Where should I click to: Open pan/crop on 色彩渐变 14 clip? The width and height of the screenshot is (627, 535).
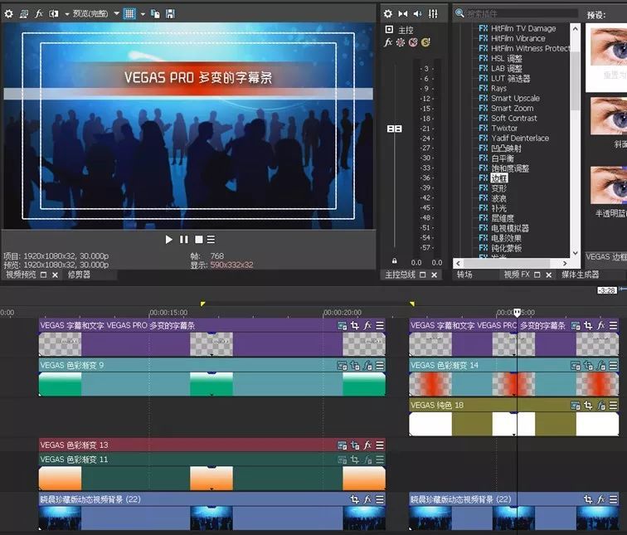(x=588, y=366)
